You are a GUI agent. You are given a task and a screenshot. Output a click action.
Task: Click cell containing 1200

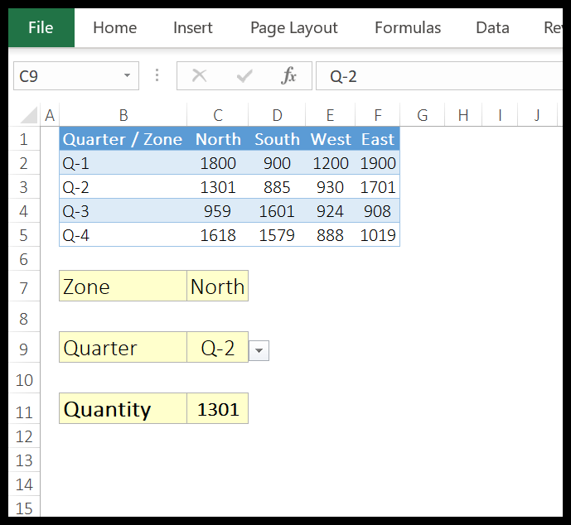330,163
